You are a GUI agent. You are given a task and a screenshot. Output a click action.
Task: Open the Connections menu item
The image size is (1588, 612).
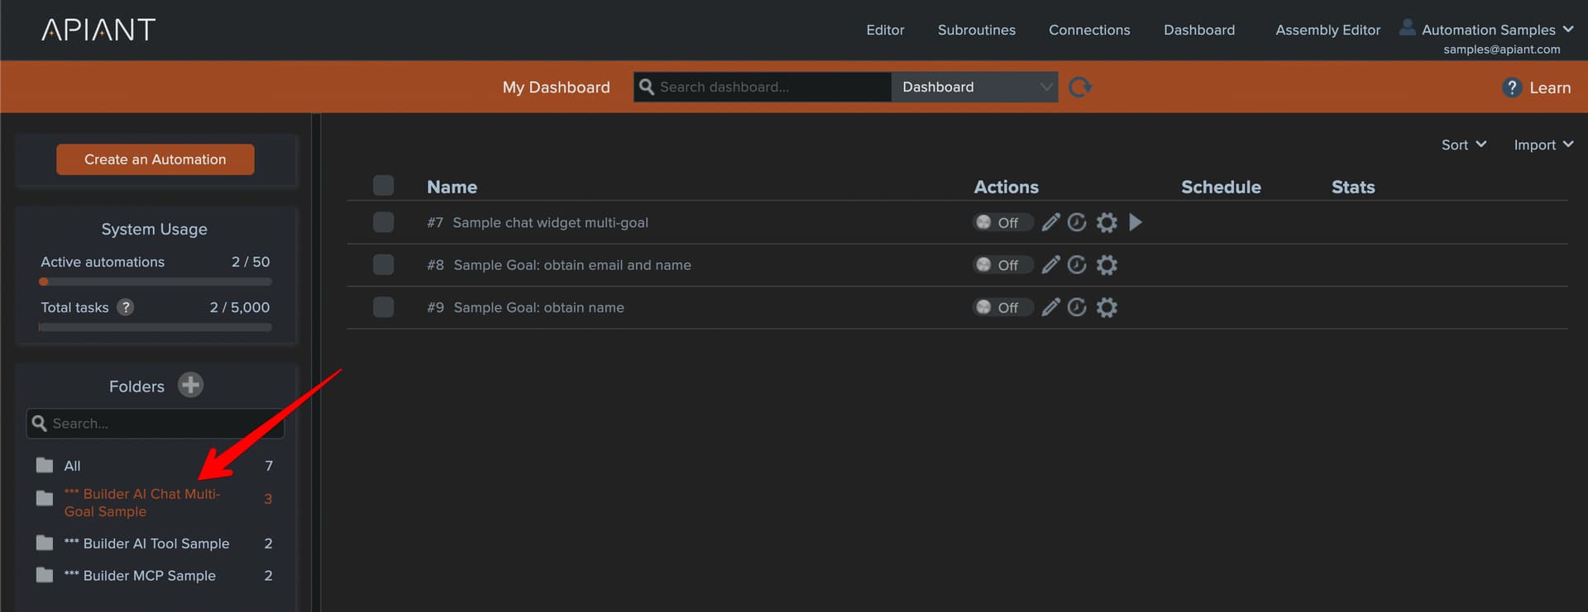click(x=1089, y=30)
